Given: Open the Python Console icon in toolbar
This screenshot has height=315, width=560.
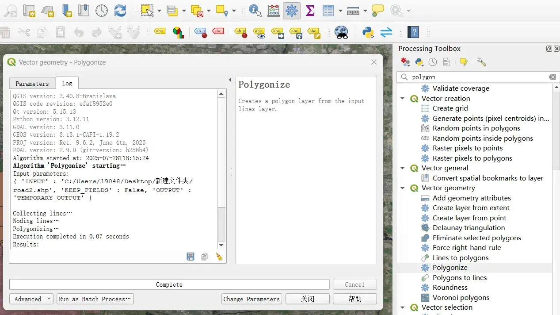Looking at the screenshot, I should point(368,32).
